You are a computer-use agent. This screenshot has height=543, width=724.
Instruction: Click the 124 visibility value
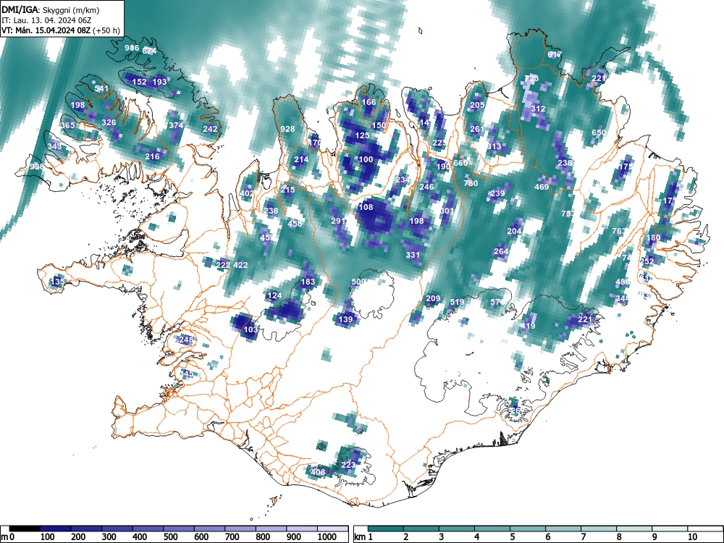click(274, 295)
